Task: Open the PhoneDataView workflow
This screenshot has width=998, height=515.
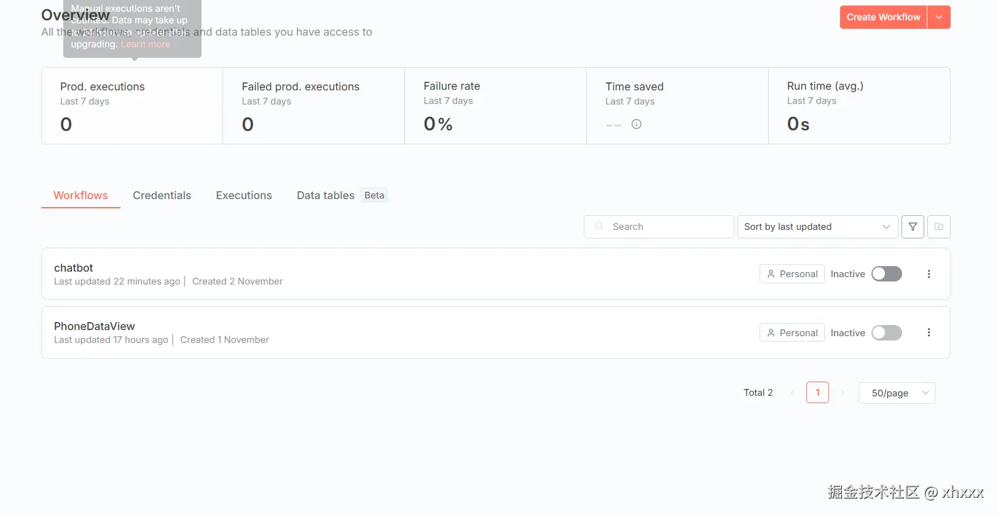Action: 95,326
